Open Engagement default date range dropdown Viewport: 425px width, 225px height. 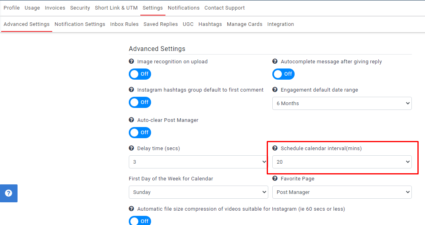coord(342,104)
